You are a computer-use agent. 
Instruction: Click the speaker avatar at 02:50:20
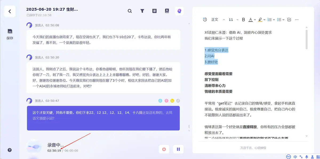(29, 57)
